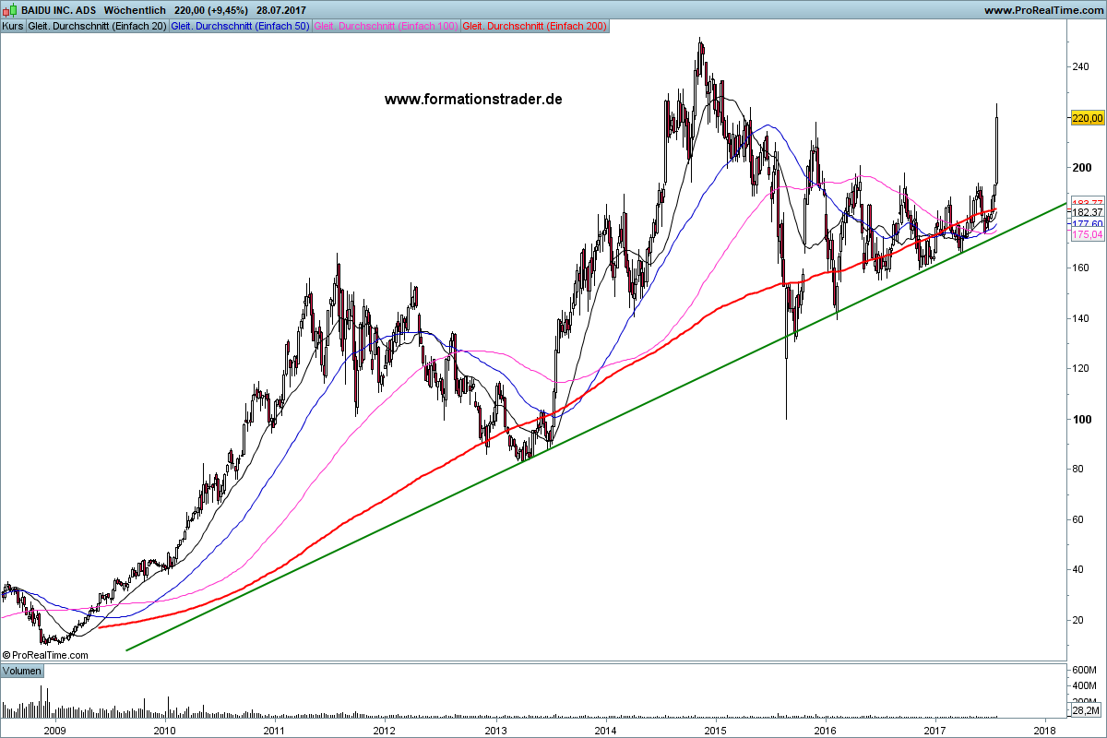Click the 28,2M volume value label

pos(1086,710)
